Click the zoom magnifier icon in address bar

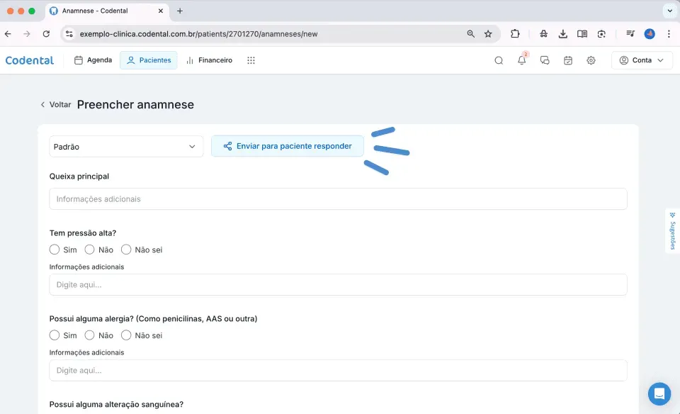coord(470,34)
